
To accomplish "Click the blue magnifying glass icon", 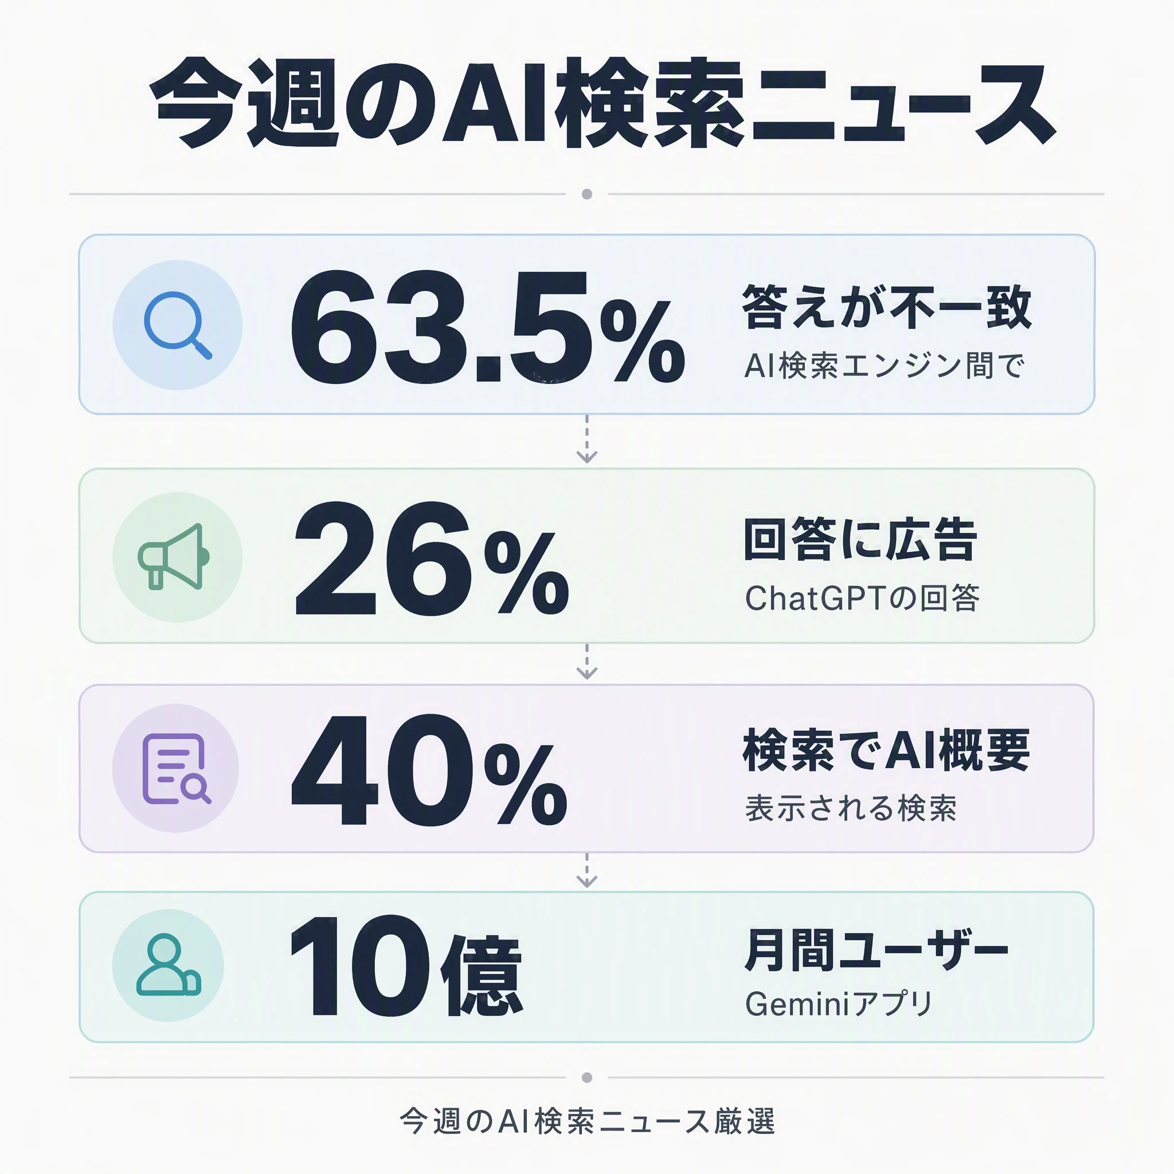I will click(x=178, y=325).
